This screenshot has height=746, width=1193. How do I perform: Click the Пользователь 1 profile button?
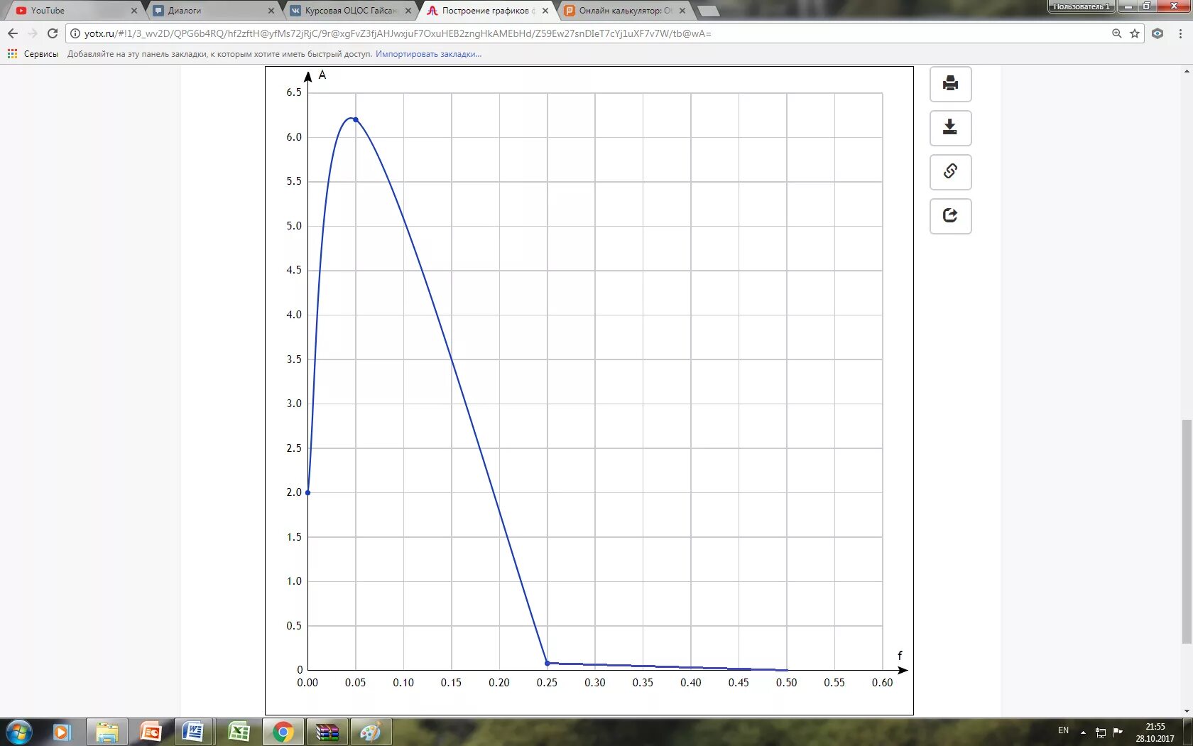click(1081, 6)
